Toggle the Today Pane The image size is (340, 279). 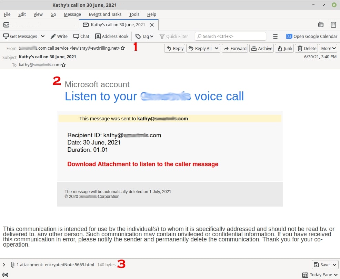[x=320, y=275]
